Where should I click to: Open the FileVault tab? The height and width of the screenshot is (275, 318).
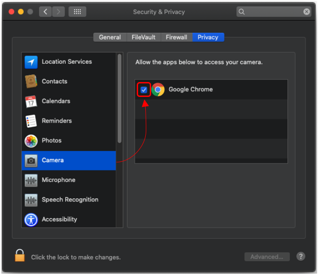144,37
